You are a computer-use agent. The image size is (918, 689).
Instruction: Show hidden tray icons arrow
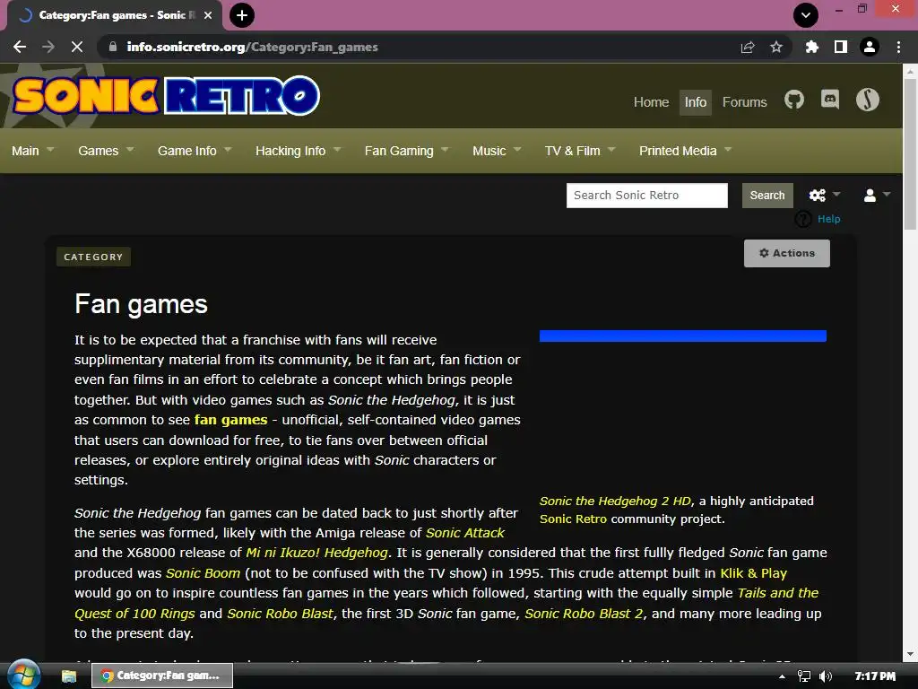(782, 676)
